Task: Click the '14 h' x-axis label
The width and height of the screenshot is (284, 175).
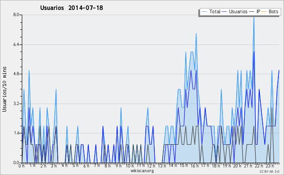Action: [x=173, y=166]
